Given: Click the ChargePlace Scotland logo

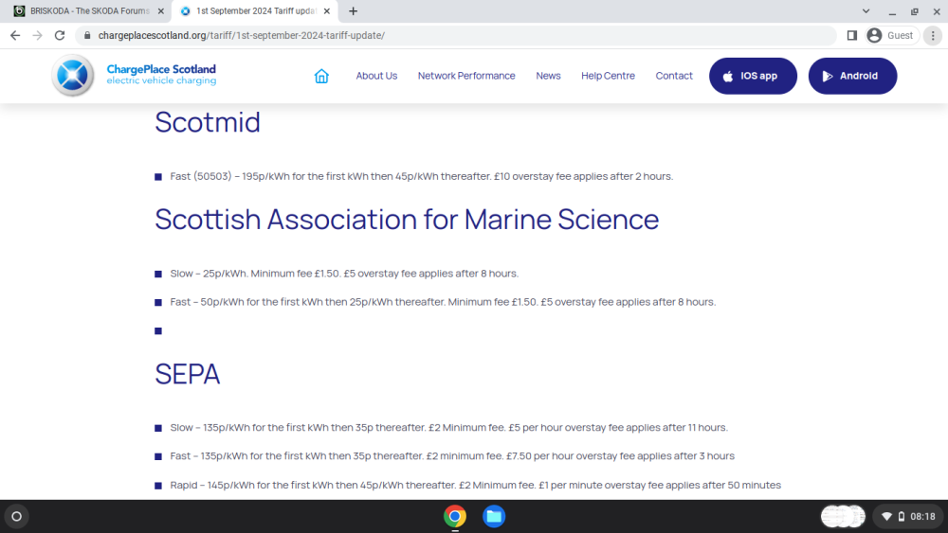Looking at the screenshot, I should click(x=135, y=76).
